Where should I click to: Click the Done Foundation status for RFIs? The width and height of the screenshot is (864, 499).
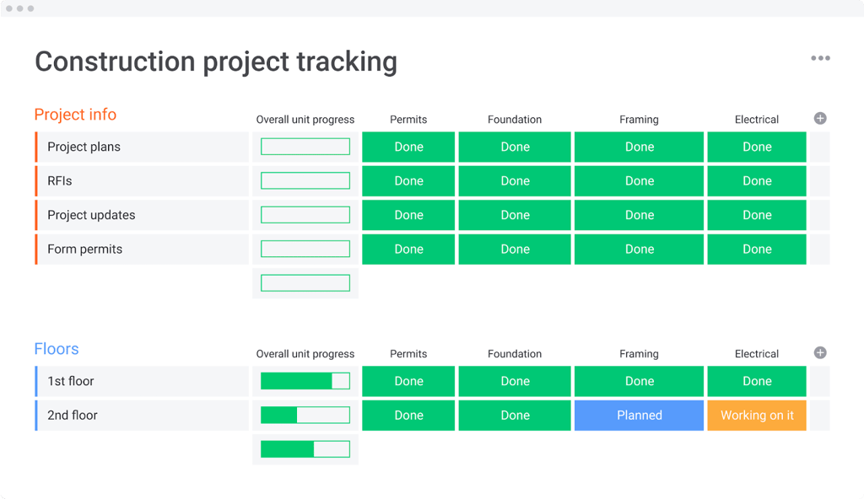pos(515,180)
